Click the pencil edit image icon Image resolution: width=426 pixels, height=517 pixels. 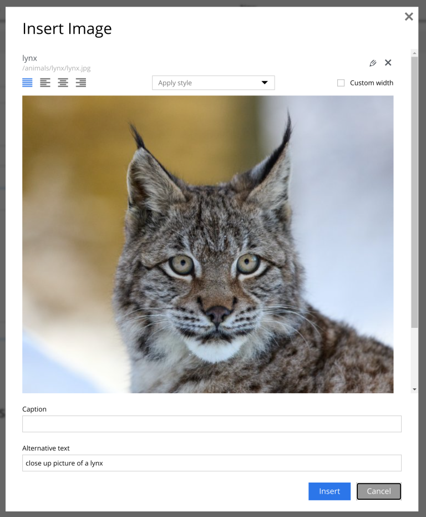pos(373,63)
